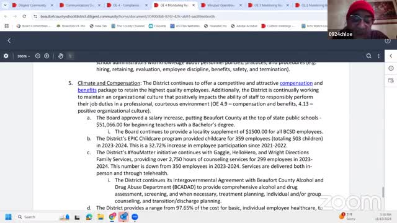Open Microsoft Edge from the taskbar
397x223 pixels.
pyautogui.click(x=89, y=217)
